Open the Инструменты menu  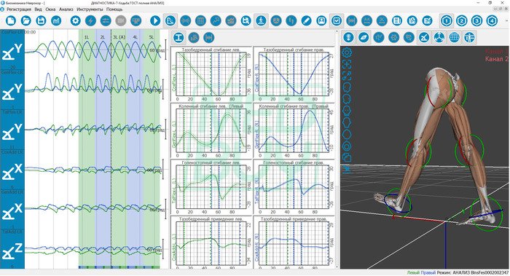[x=90, y=9]
